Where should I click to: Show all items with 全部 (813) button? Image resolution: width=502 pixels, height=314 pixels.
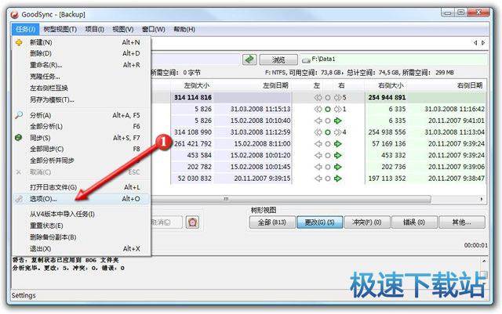coord(272,222)
